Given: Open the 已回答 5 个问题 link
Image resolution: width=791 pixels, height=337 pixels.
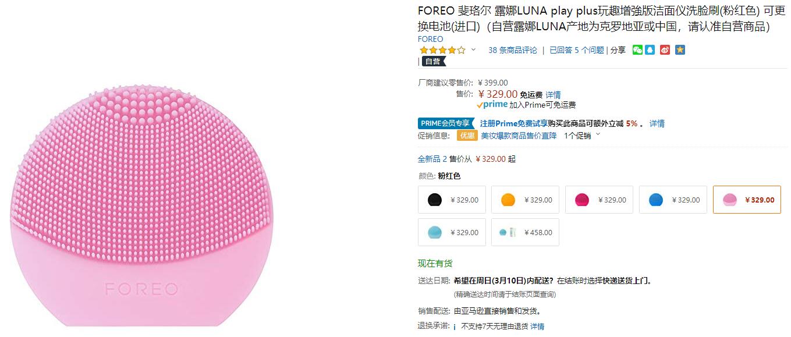Looking at the screenshot, I should 576,50.
